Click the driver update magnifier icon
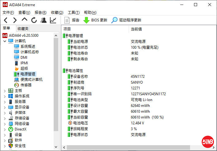 click(x=114, y=20)
